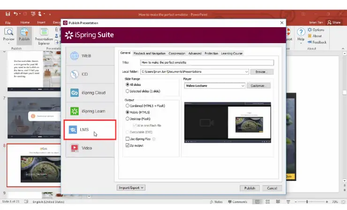The width and height of the screenshot is (347, 210).
Task: Click into the Title input field
Action: click(207, 62)
